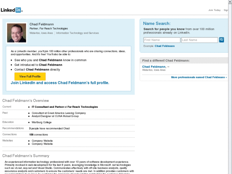
Task: Focus the Last Name search field
Action: point(199,40)
